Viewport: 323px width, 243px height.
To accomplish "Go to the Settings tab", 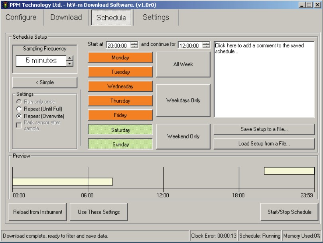I will 156,18.
